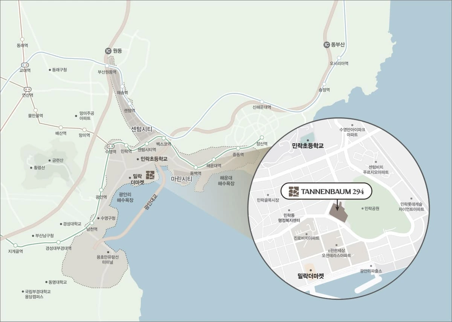Click the Tannenbaum logo next to 마린시티
Image resolution: width=452 pixels, height=322 pixels.
click(150, 175)
